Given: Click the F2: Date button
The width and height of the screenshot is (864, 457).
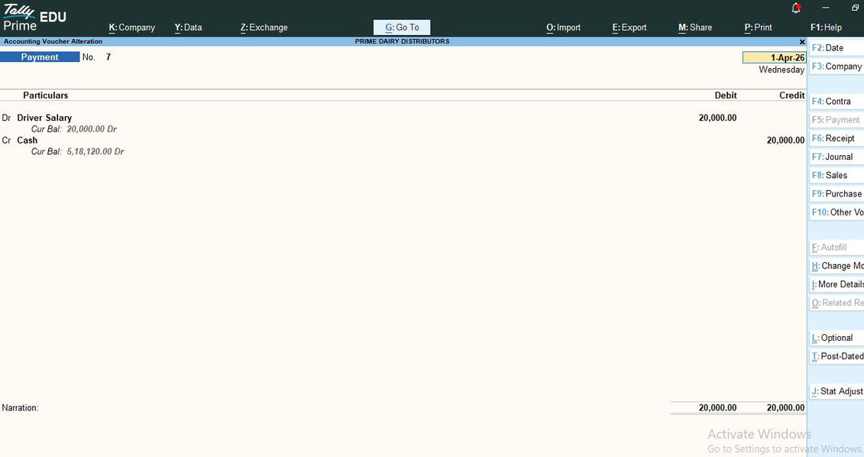Looking at the screenshot, I should click(836, 48).
